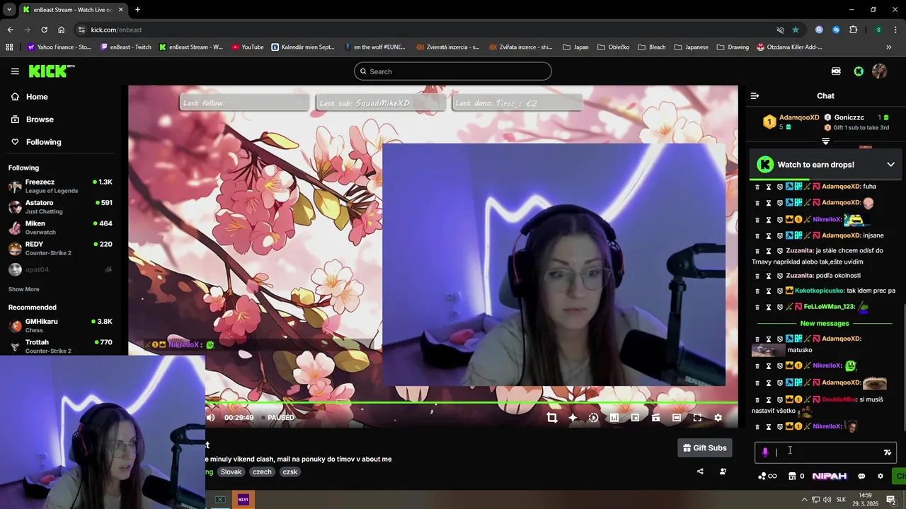Click the clip creation icon
The width and height of the screenshot is (906, 509).
[655, 418]
